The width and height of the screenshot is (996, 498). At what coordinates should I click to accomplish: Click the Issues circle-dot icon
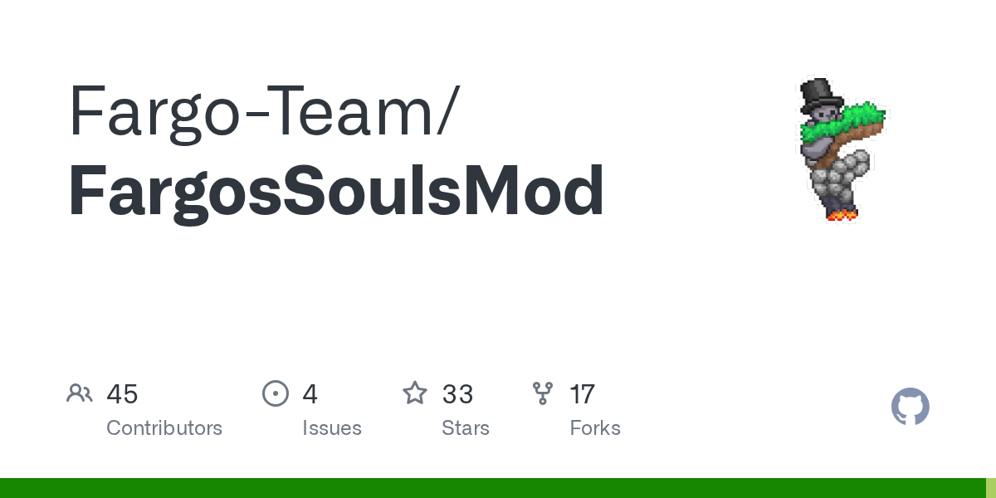[276, 393]
